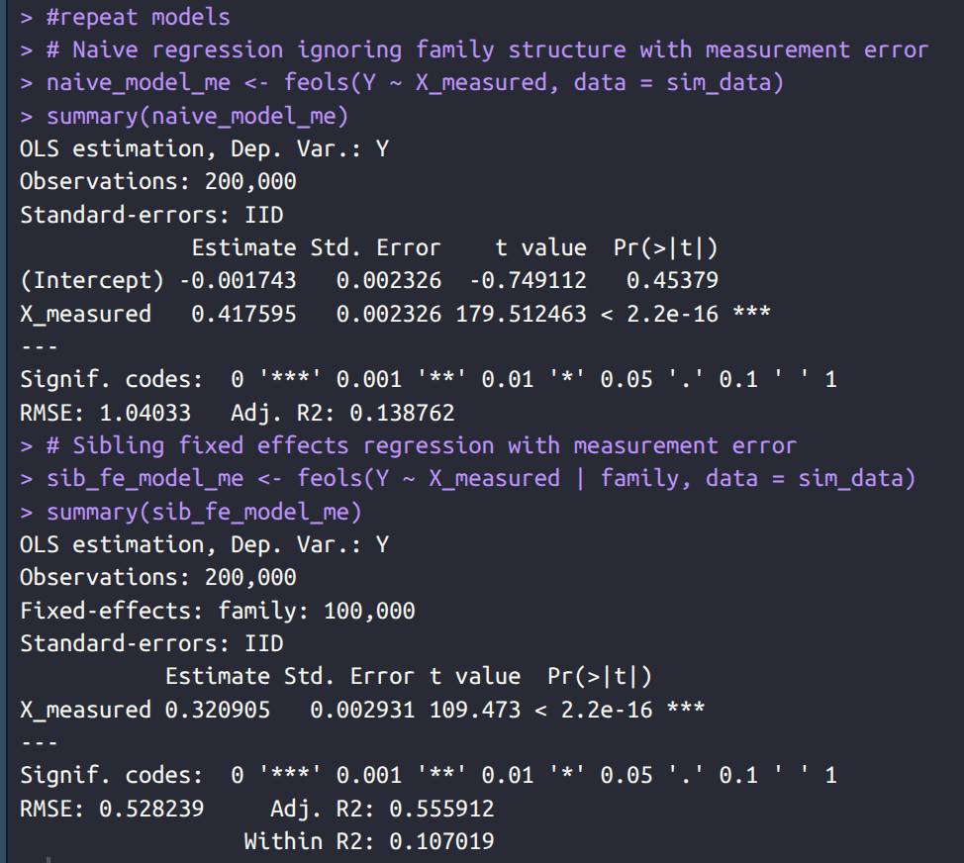Select the RMSE value 0.528239

151,809
